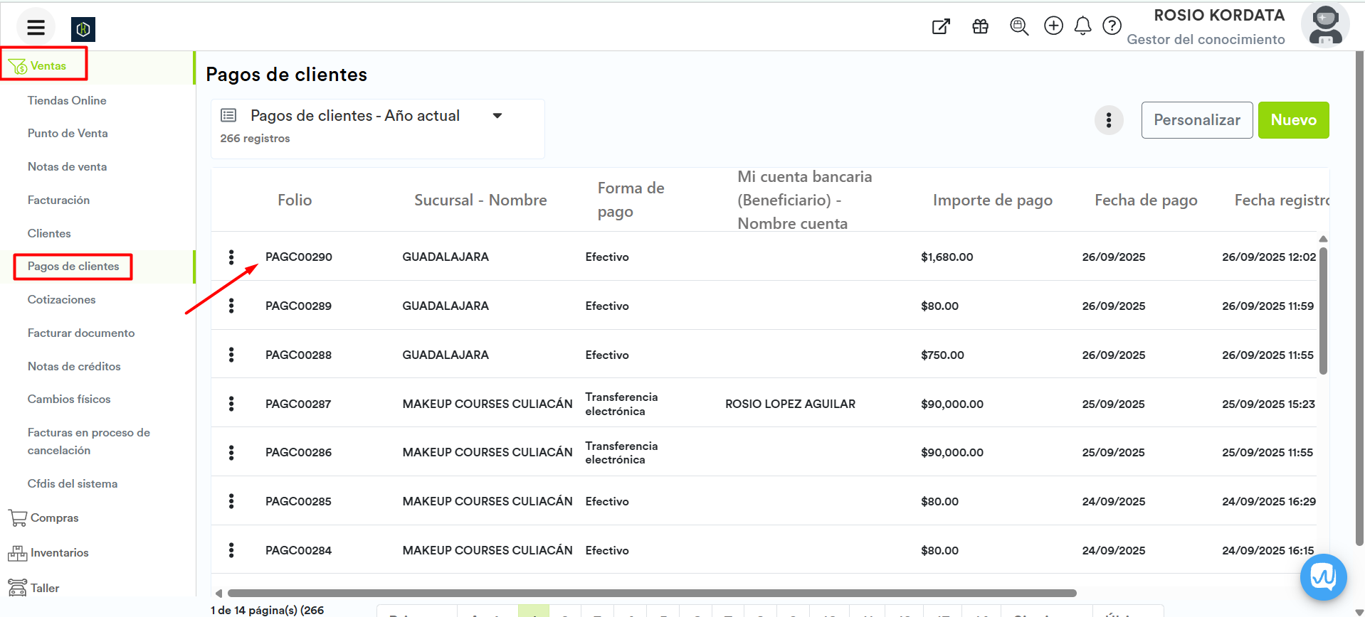Click the horizontal table scrollbar
The image size is (1365, 617).
point(651,593)
